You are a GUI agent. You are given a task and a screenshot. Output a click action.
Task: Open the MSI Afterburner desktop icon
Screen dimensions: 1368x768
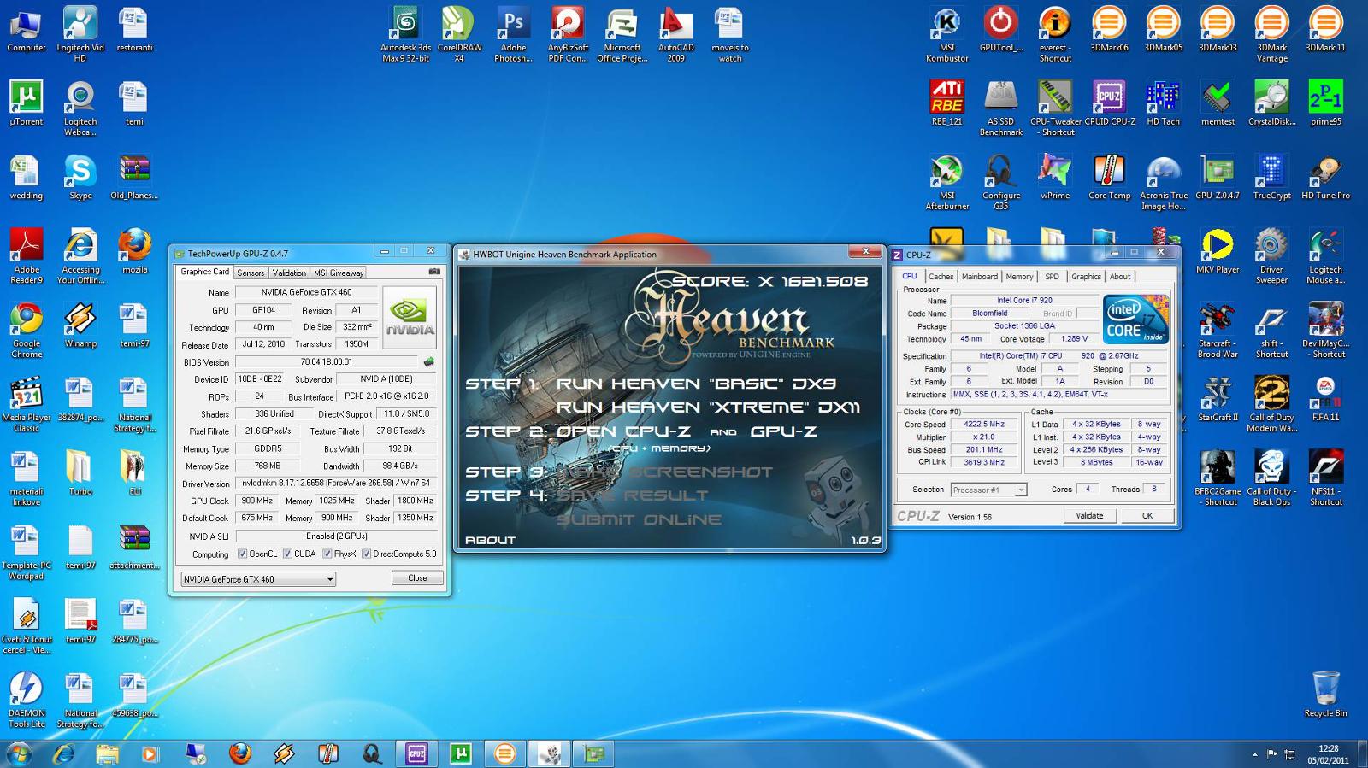pos(946,183)
